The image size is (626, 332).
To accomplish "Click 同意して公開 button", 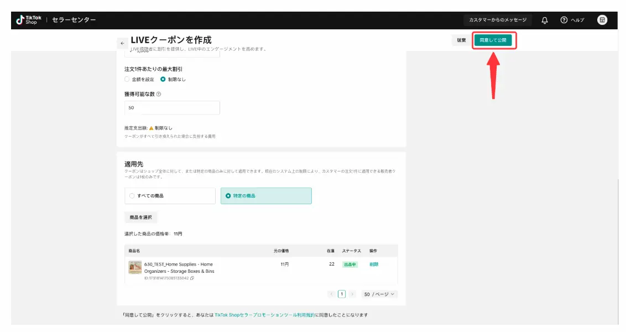I will [x=493, y=40].
